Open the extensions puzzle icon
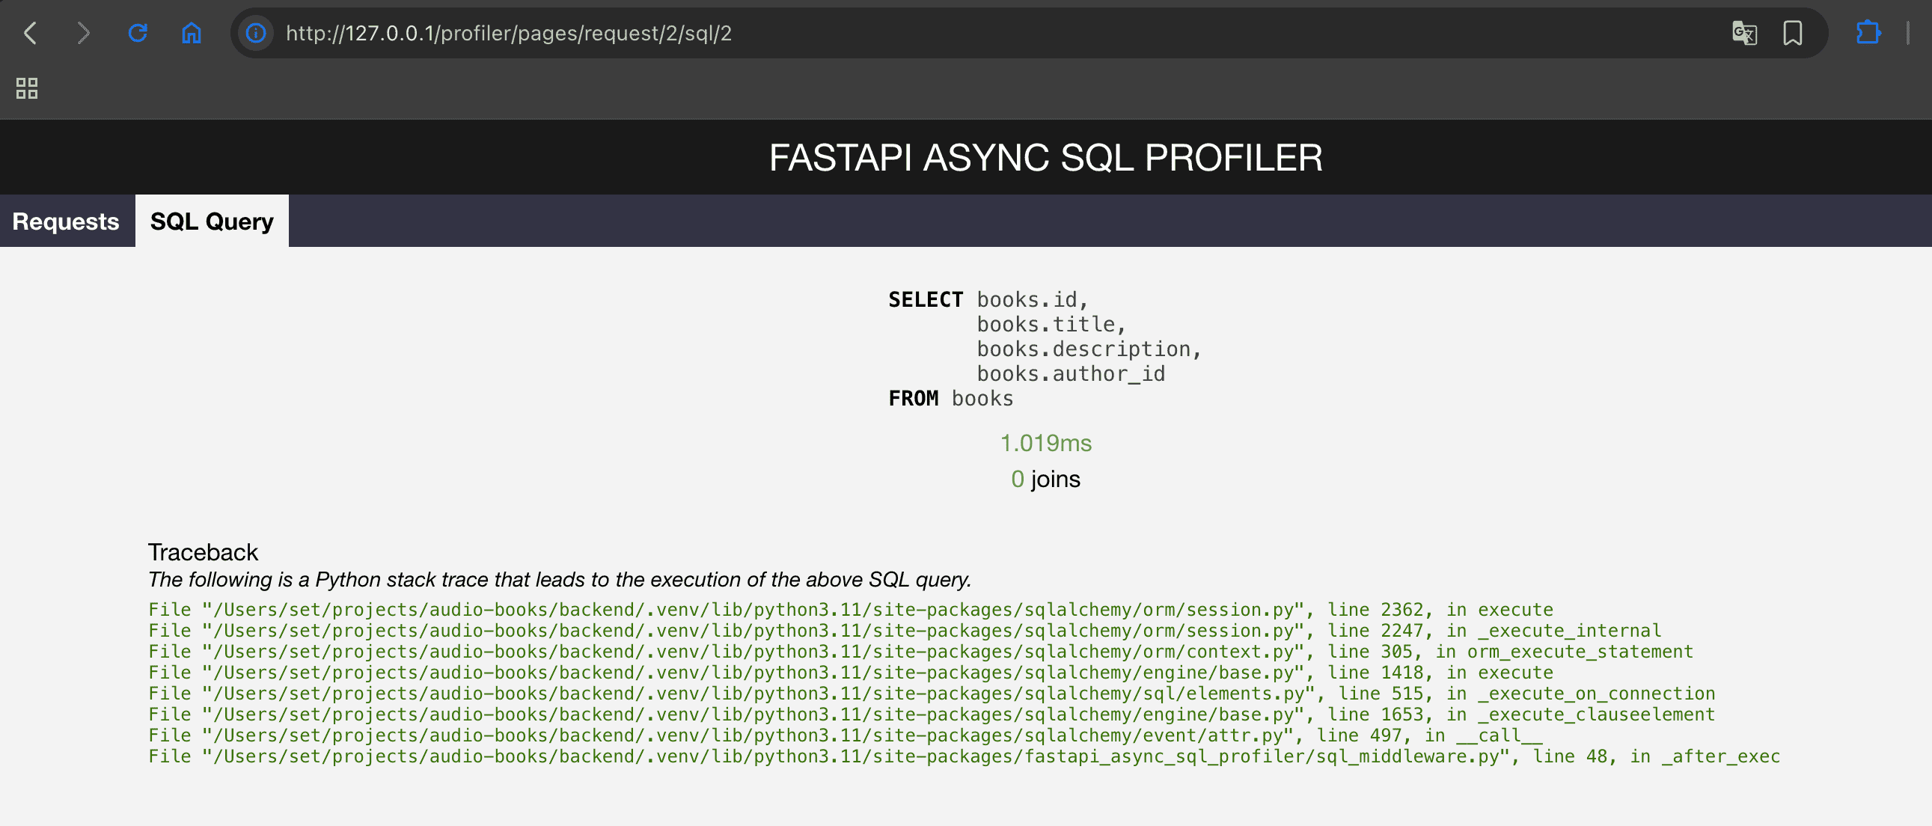The image size is (1932, 826). point(1868,33)
